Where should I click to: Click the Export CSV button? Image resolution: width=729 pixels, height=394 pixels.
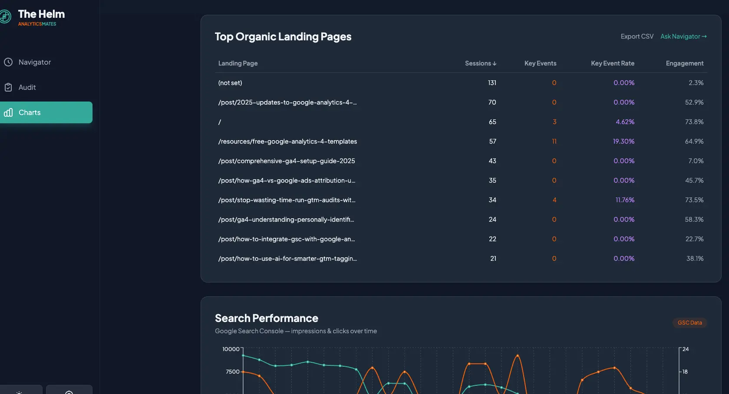pos(637,36)
